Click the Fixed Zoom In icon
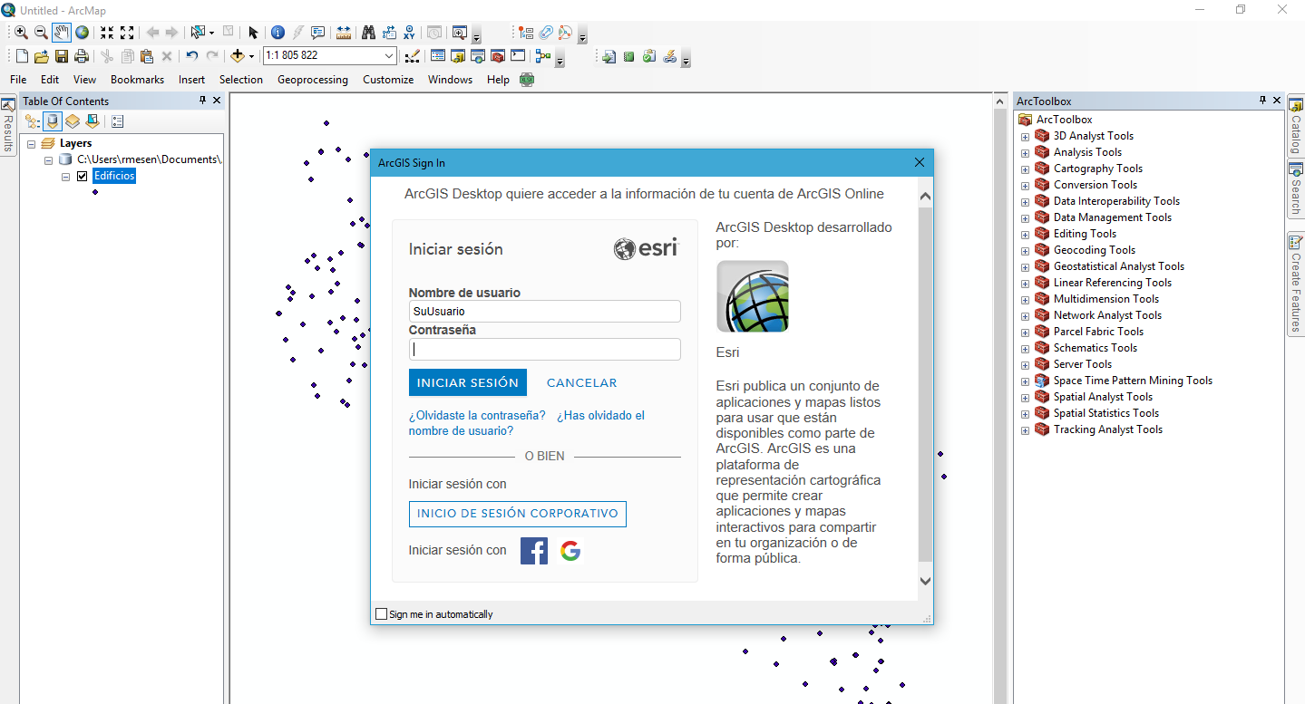The width and height of the screenshot is (1305, 704). [107, 33]
